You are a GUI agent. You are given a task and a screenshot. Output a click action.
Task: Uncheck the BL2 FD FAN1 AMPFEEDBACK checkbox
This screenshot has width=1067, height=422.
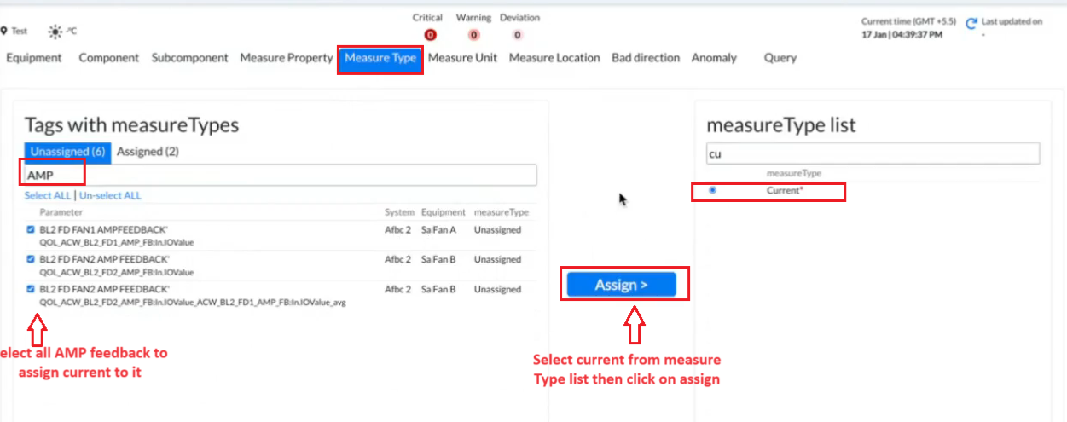[x=31, y=229]
